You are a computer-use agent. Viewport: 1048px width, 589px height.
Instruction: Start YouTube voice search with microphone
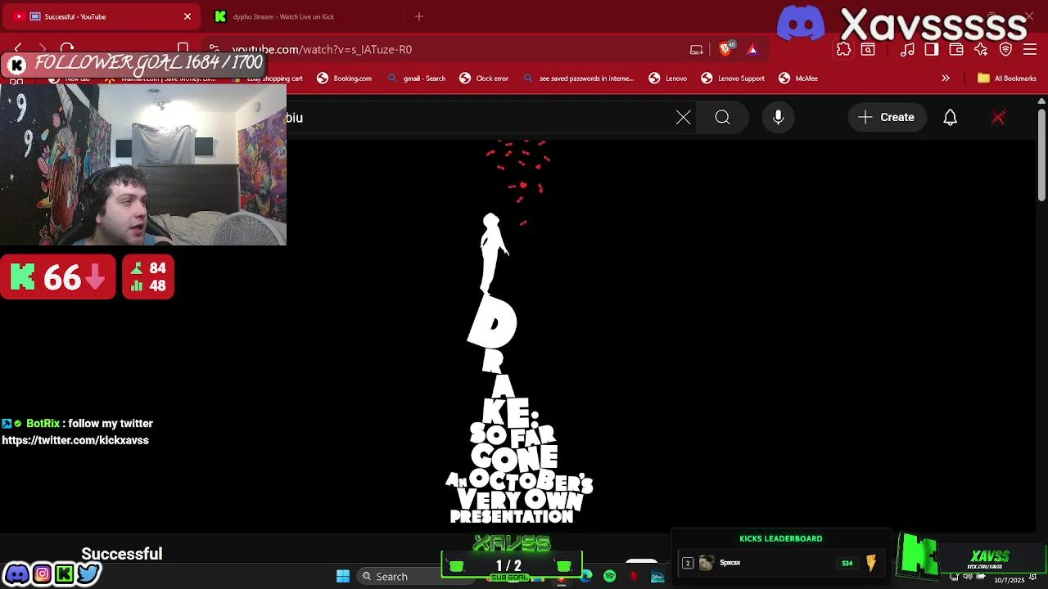tap(779, 118)
